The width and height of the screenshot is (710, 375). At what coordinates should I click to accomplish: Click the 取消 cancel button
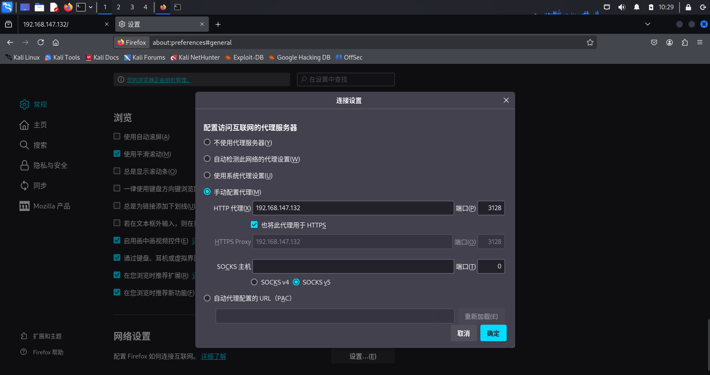[x=463, y=333]
